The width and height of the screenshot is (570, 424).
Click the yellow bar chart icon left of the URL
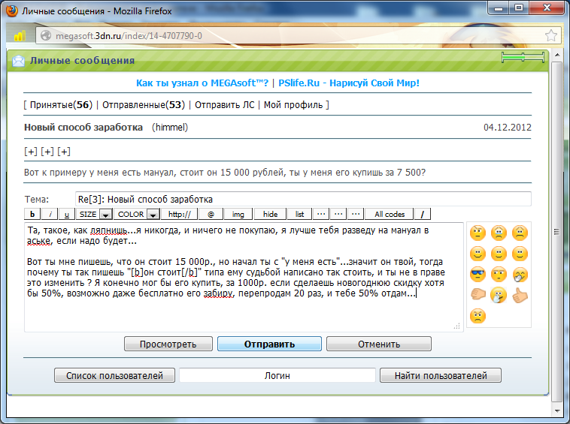(20, 35)
